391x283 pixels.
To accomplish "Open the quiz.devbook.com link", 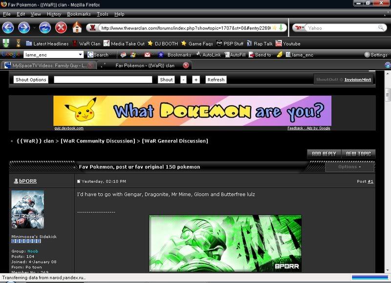I will click(69, 128).
